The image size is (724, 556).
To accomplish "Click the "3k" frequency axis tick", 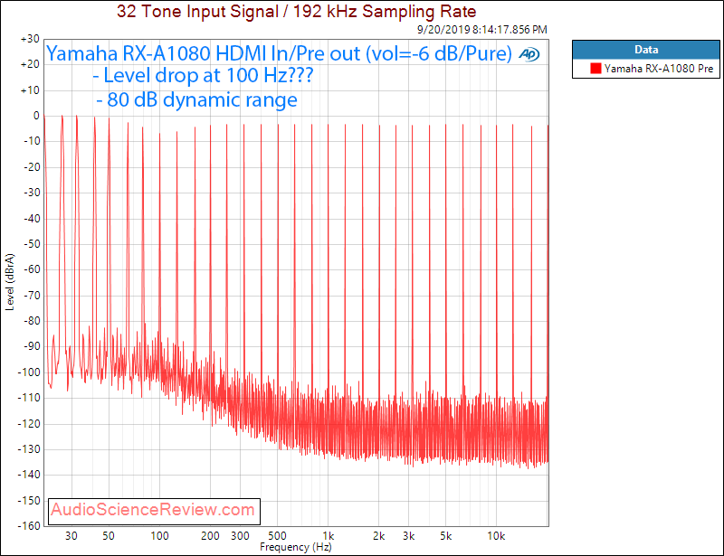I will pyautogui.click(x=409, y=536).
